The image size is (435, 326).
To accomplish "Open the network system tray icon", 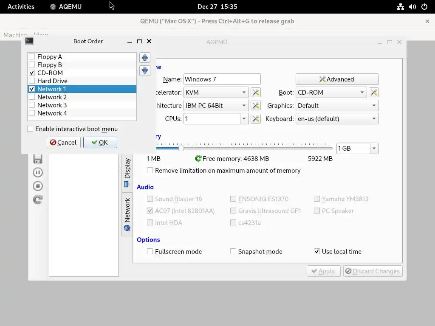I will point(400,7).
